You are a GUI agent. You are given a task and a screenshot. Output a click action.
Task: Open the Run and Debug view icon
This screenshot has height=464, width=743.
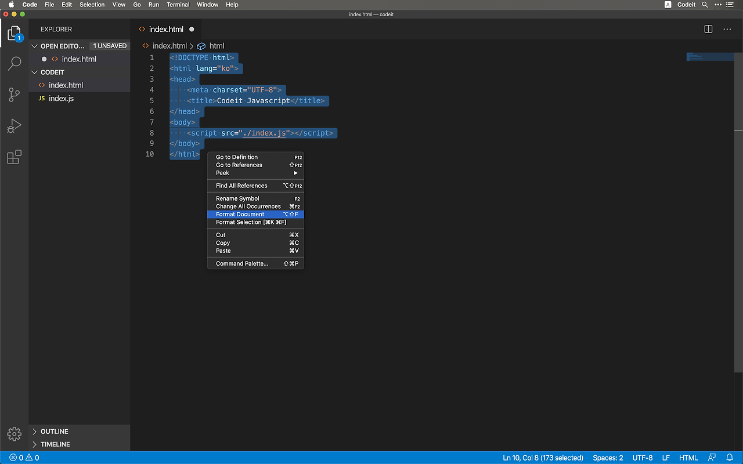15,126
